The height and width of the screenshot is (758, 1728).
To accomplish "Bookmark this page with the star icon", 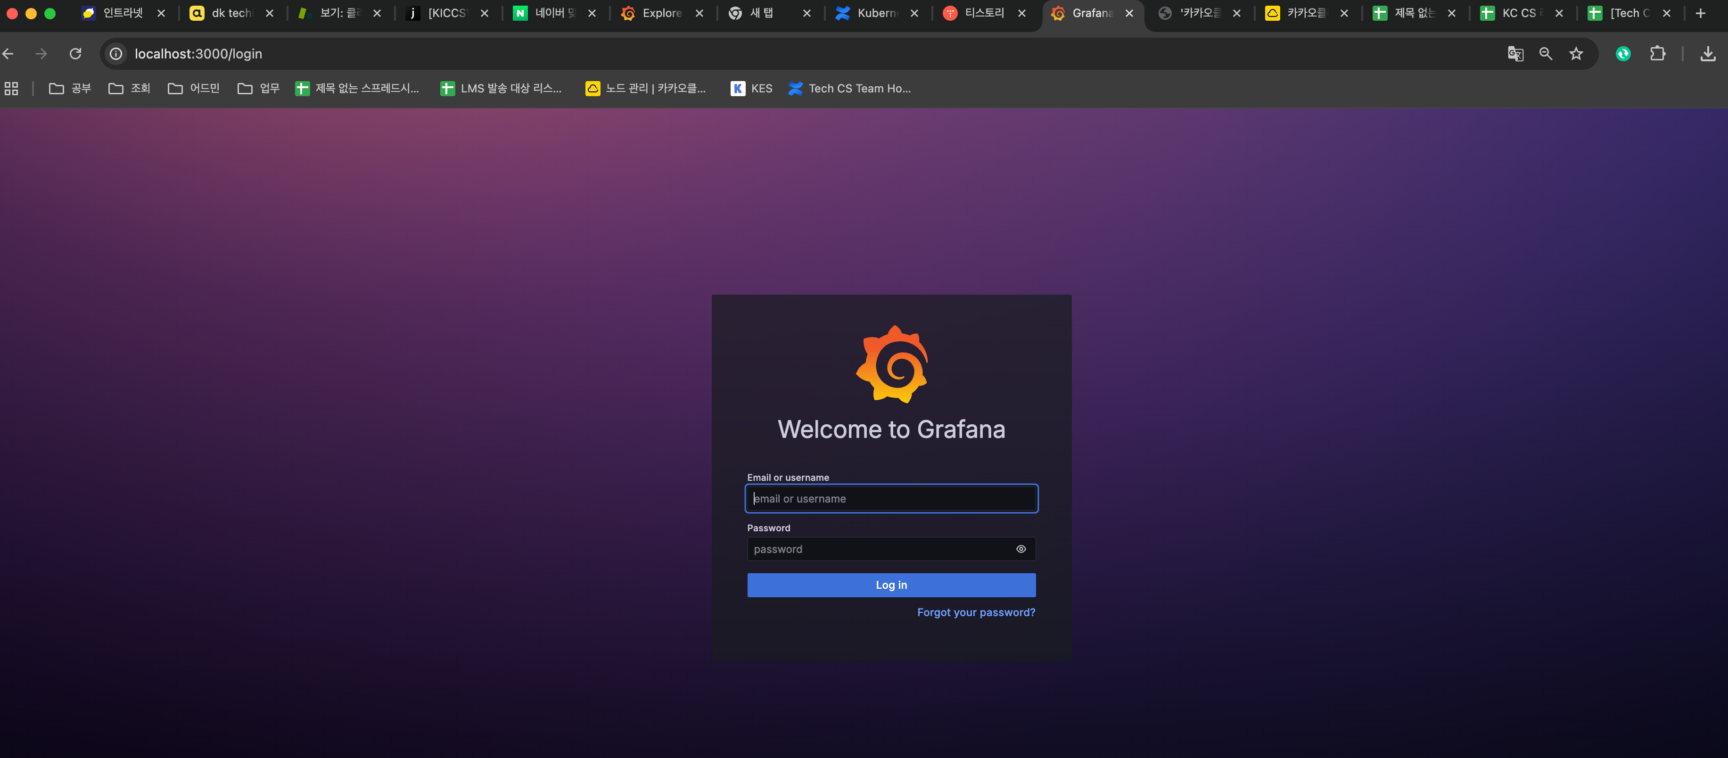I will point(1576,54).
